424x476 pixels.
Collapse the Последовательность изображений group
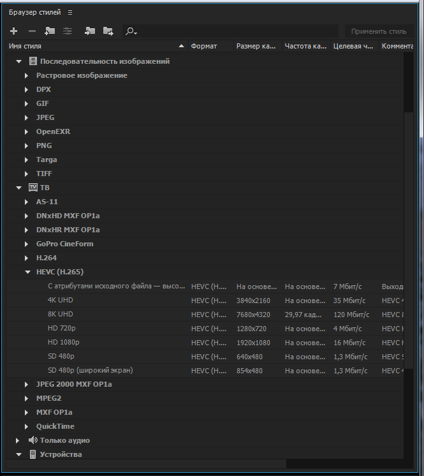(18, 61)
